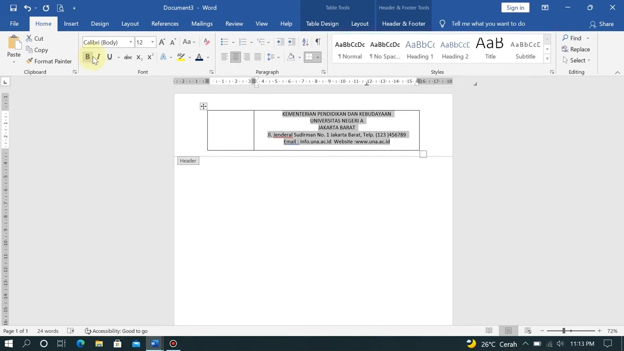The width and height of the screenshot is (624, 351).
Task: Click Line and Paragraph Spacing icon
Action: [271, 57]
